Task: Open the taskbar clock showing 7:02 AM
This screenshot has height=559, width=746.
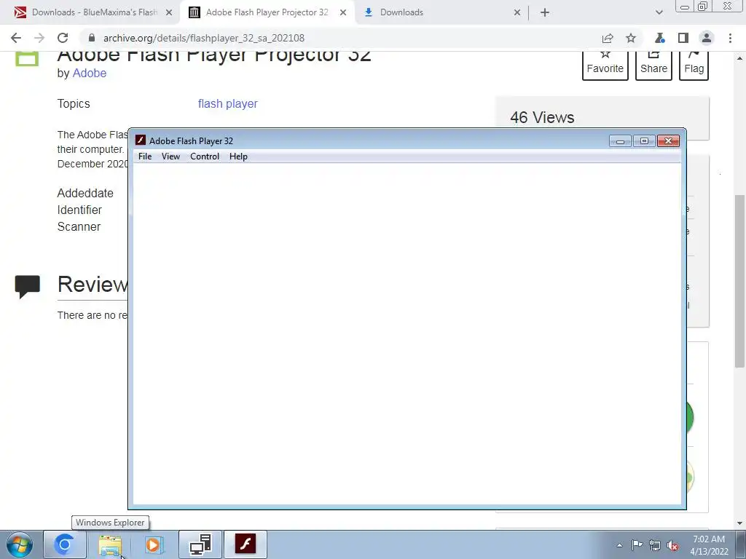Action: (709, 545)
